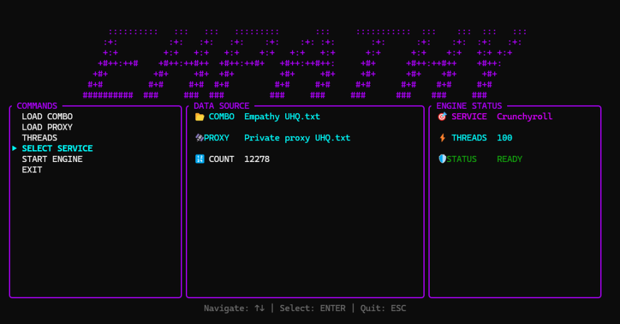Click the DATA SOURCE panel title
Screen dimensions: 620x324
coord(221,106)
